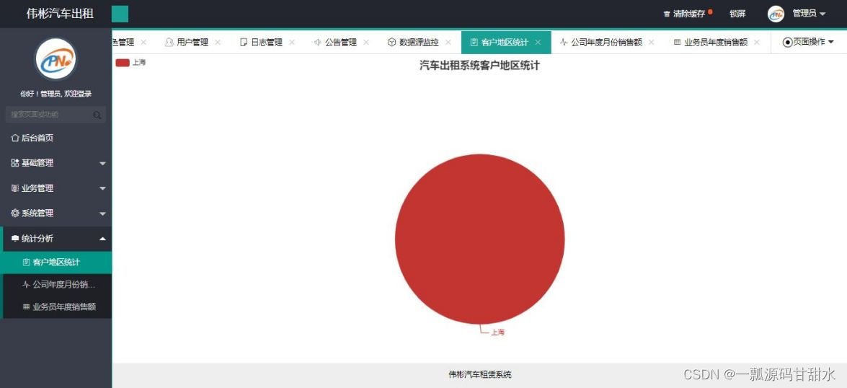847x388 pixels.
Task: Click the 锁屏 lock screen button
Action: pos(737,14)
